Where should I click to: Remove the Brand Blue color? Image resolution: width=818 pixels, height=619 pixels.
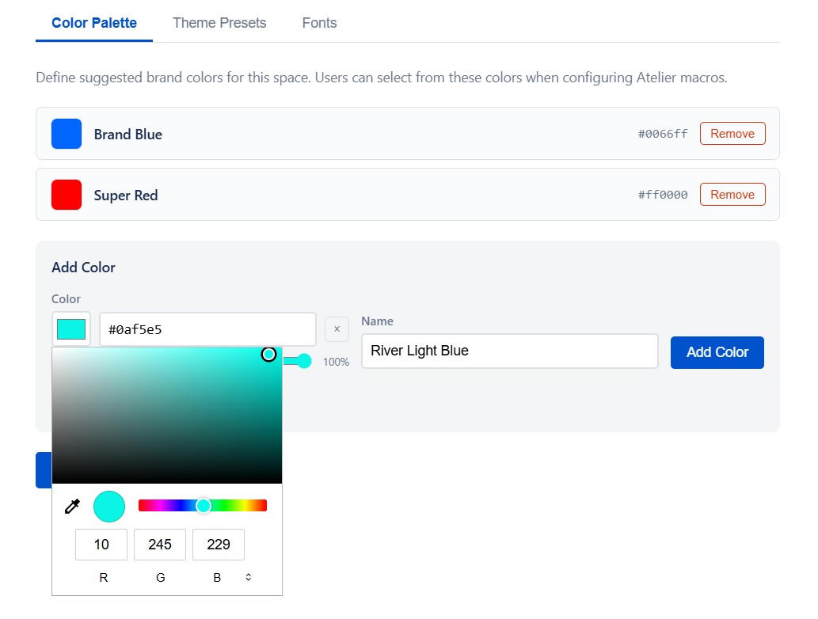tap(732, 133)
